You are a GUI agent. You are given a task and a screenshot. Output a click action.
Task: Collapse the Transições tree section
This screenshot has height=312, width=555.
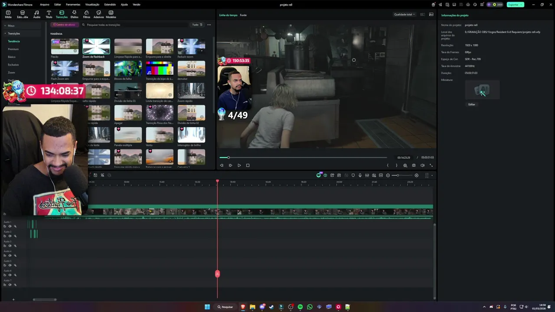pyautogui.click(x=5, y=33)
